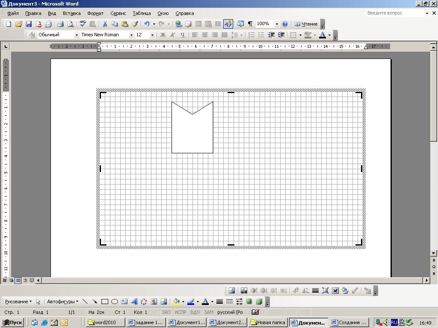The width and height of the screenshot is (438, 328).
Task: Apply Font Color on formatting toolbar
Action: point(323,35)
